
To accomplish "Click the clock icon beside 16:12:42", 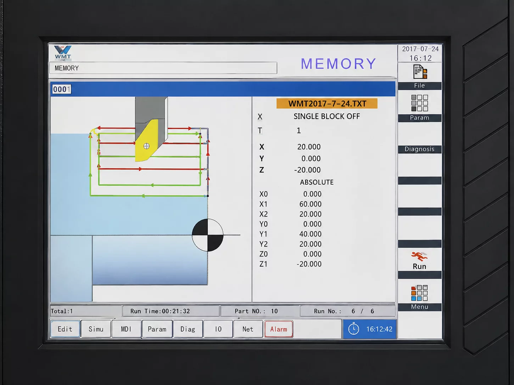I will [353, 329].
